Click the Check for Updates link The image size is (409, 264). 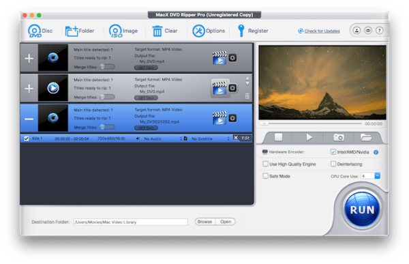point(319,31)
